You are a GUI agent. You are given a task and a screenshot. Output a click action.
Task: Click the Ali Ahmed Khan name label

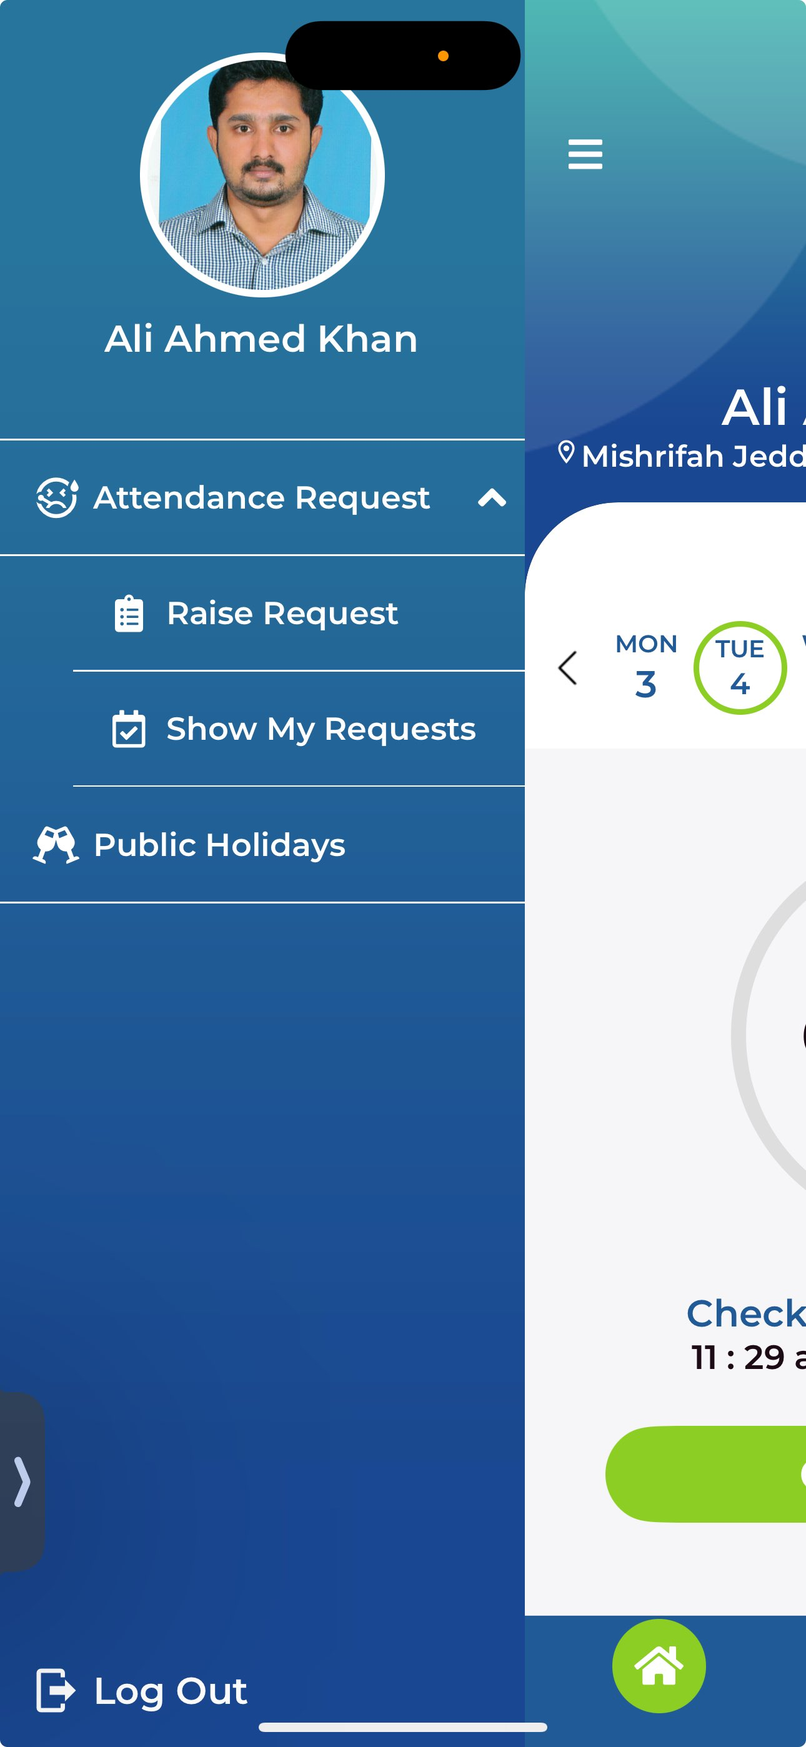261,339
